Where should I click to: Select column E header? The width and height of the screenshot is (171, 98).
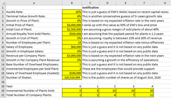pyautogui.click(x=125, y=3)
